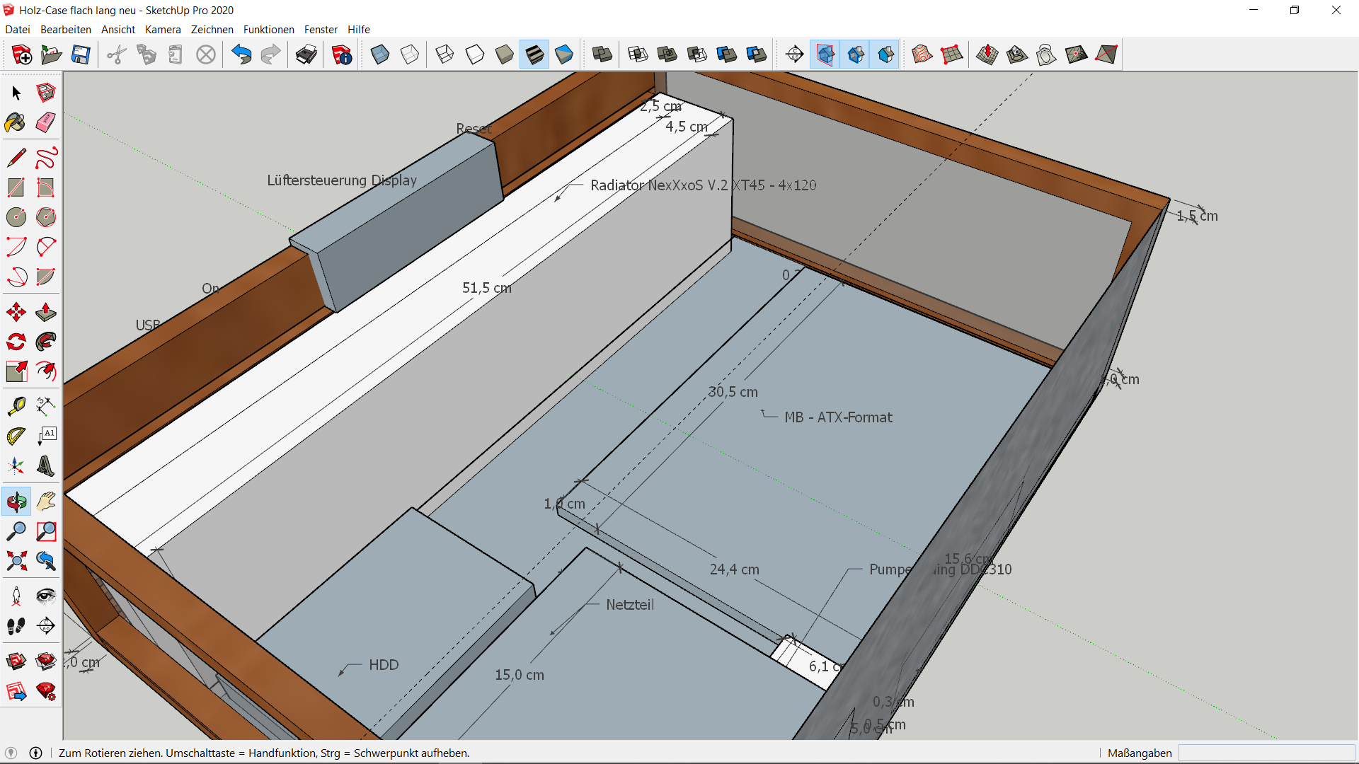The width and height of the screenshot is (1359, 764).
Task: Open the Fenster menu
Action: pos(321,30)
